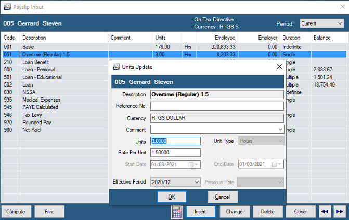Select the 001 Basic row
The height and width of the screenshot is (220, 349).
click(174, 47)
